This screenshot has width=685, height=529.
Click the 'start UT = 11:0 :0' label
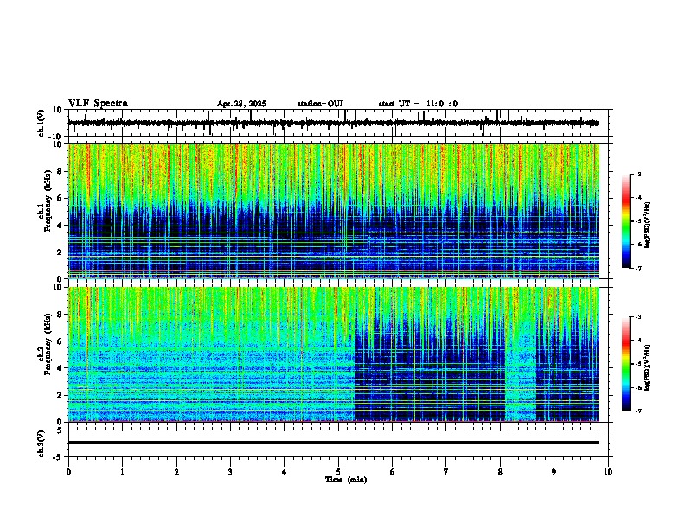point(418,104)
